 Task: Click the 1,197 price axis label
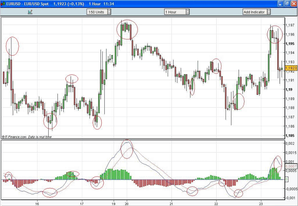coord(290,25)
